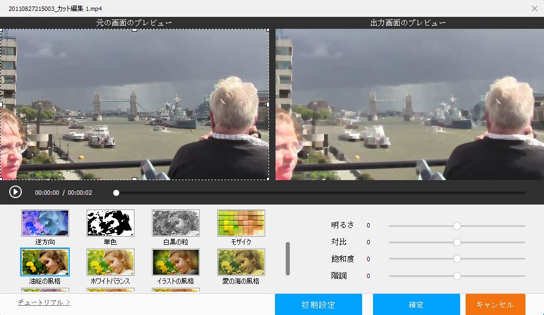This screenshot has height=315, width=544.
Task: Pick the 油絵の風格 oil painting filter
Action: click(45, 262)
